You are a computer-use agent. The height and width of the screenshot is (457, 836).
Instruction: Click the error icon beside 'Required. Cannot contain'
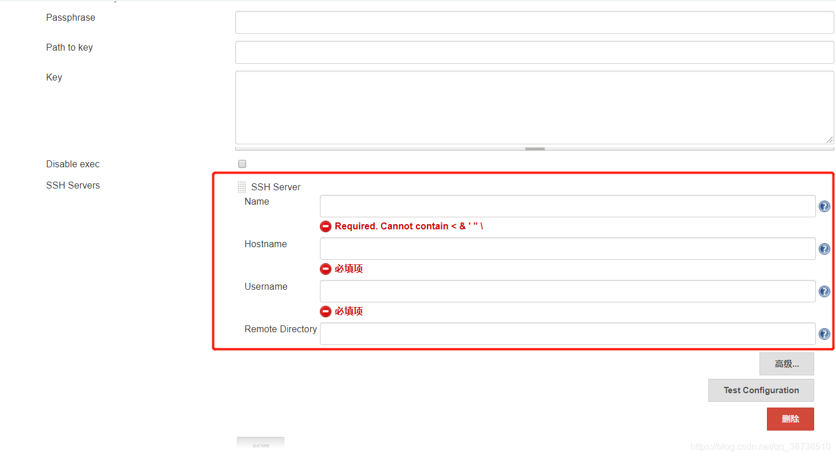point(326,226)
